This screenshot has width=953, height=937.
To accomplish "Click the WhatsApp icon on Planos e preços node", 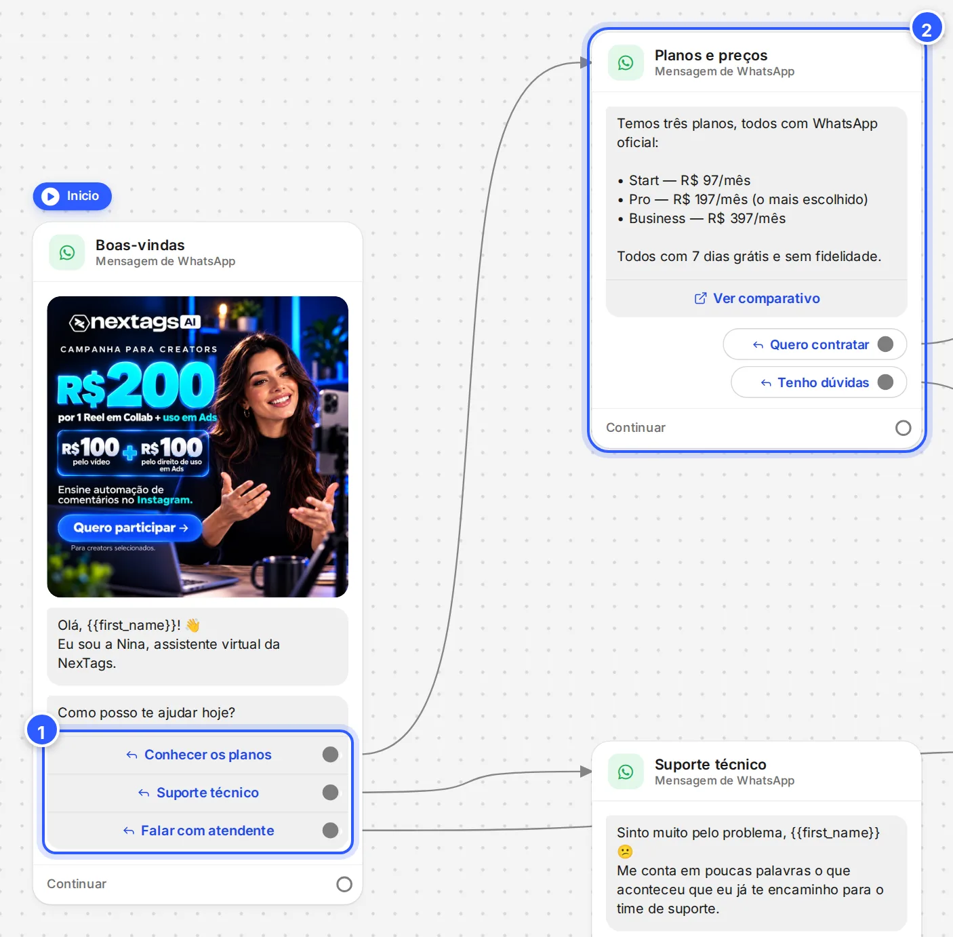I will pos(626,62).
